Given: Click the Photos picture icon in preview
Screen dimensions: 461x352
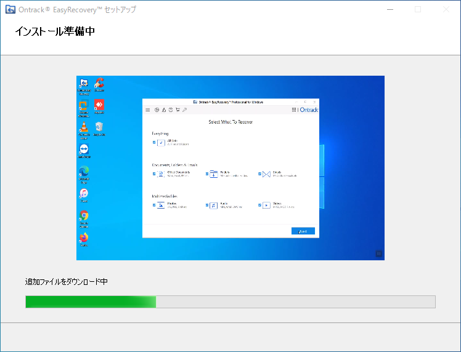Looking at the screenshot, I should pyautogui.click(x=161, y=205).
